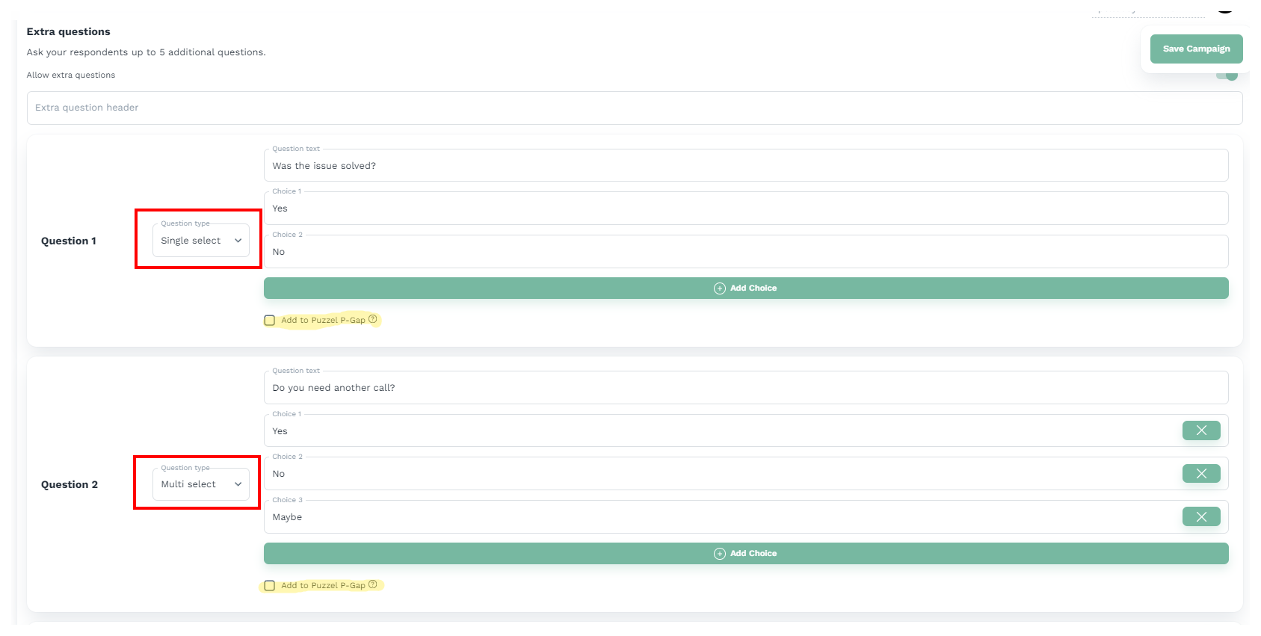Delete the 'No' choice in Question 2

(x=1200, y=474)
